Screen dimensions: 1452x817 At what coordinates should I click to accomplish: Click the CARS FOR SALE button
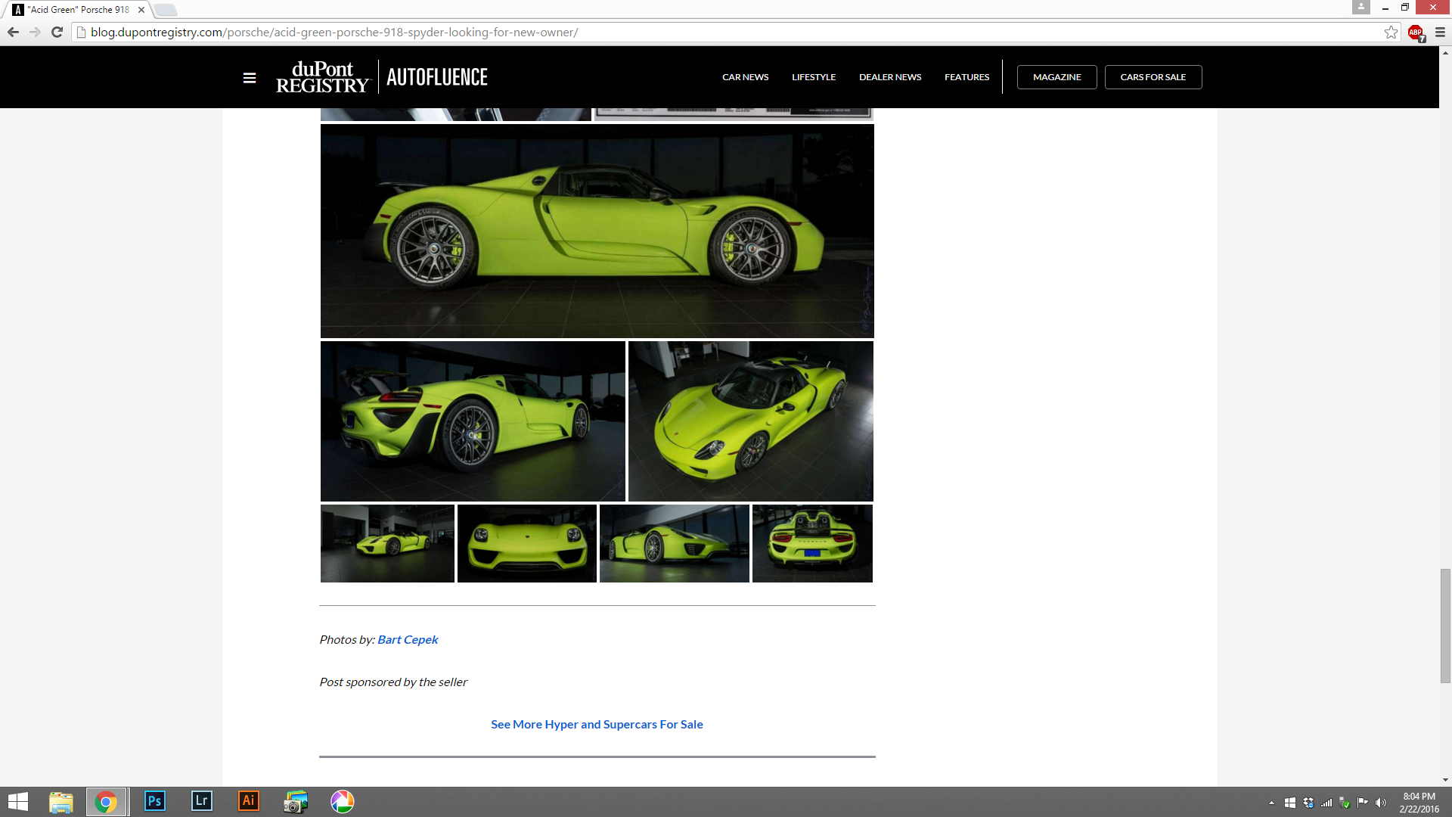(1153, 77)
